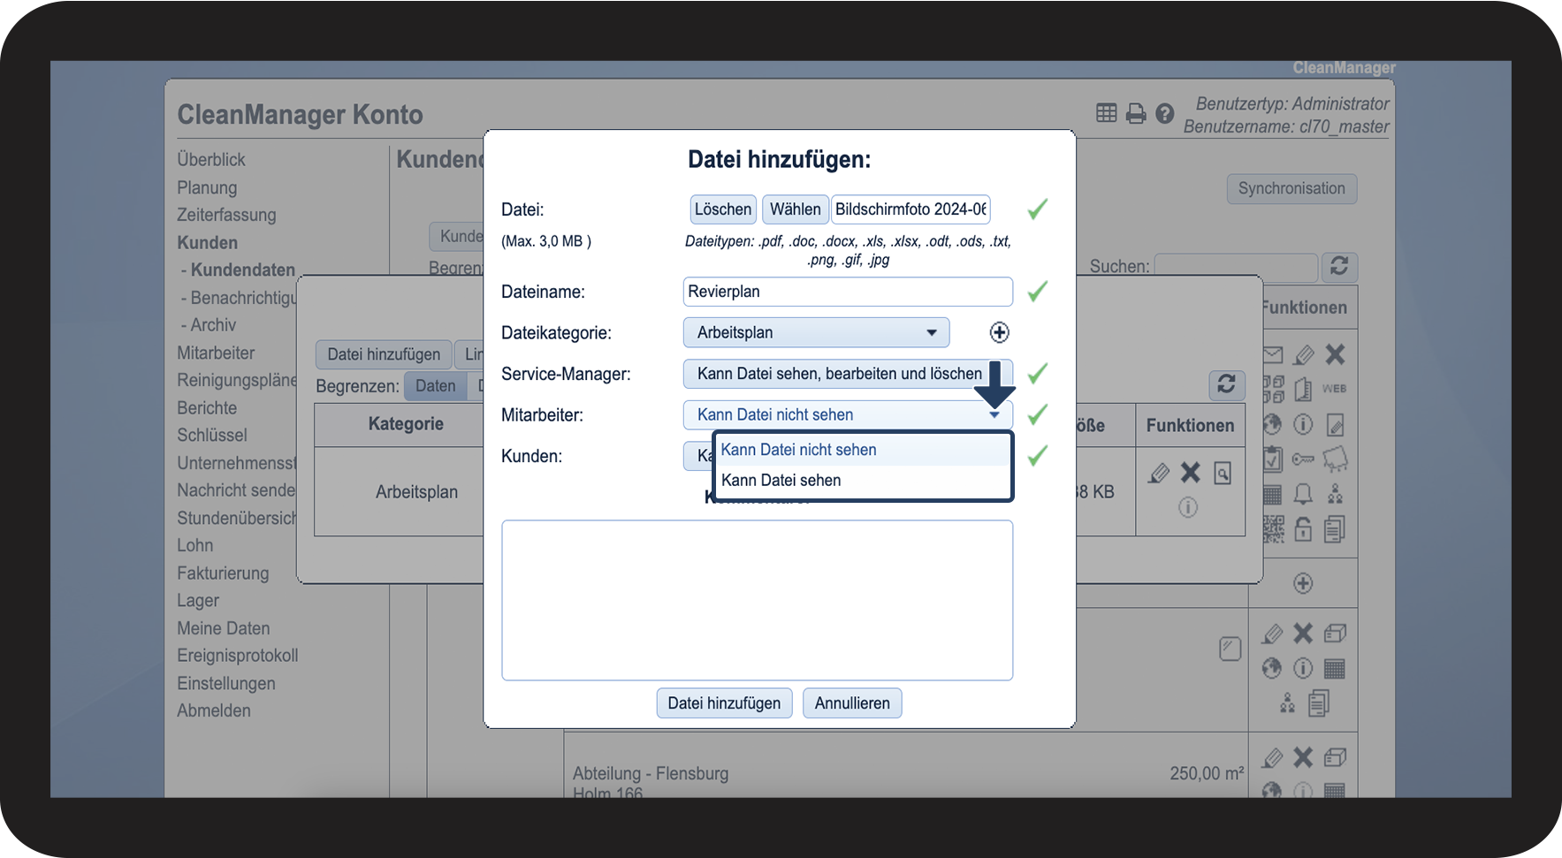
Task: Click the refresh icon next to Suchen field
Action: coord(1338,266)
